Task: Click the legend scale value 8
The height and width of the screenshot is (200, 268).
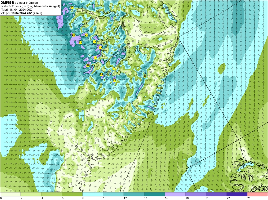Action: tap(83, 198)
